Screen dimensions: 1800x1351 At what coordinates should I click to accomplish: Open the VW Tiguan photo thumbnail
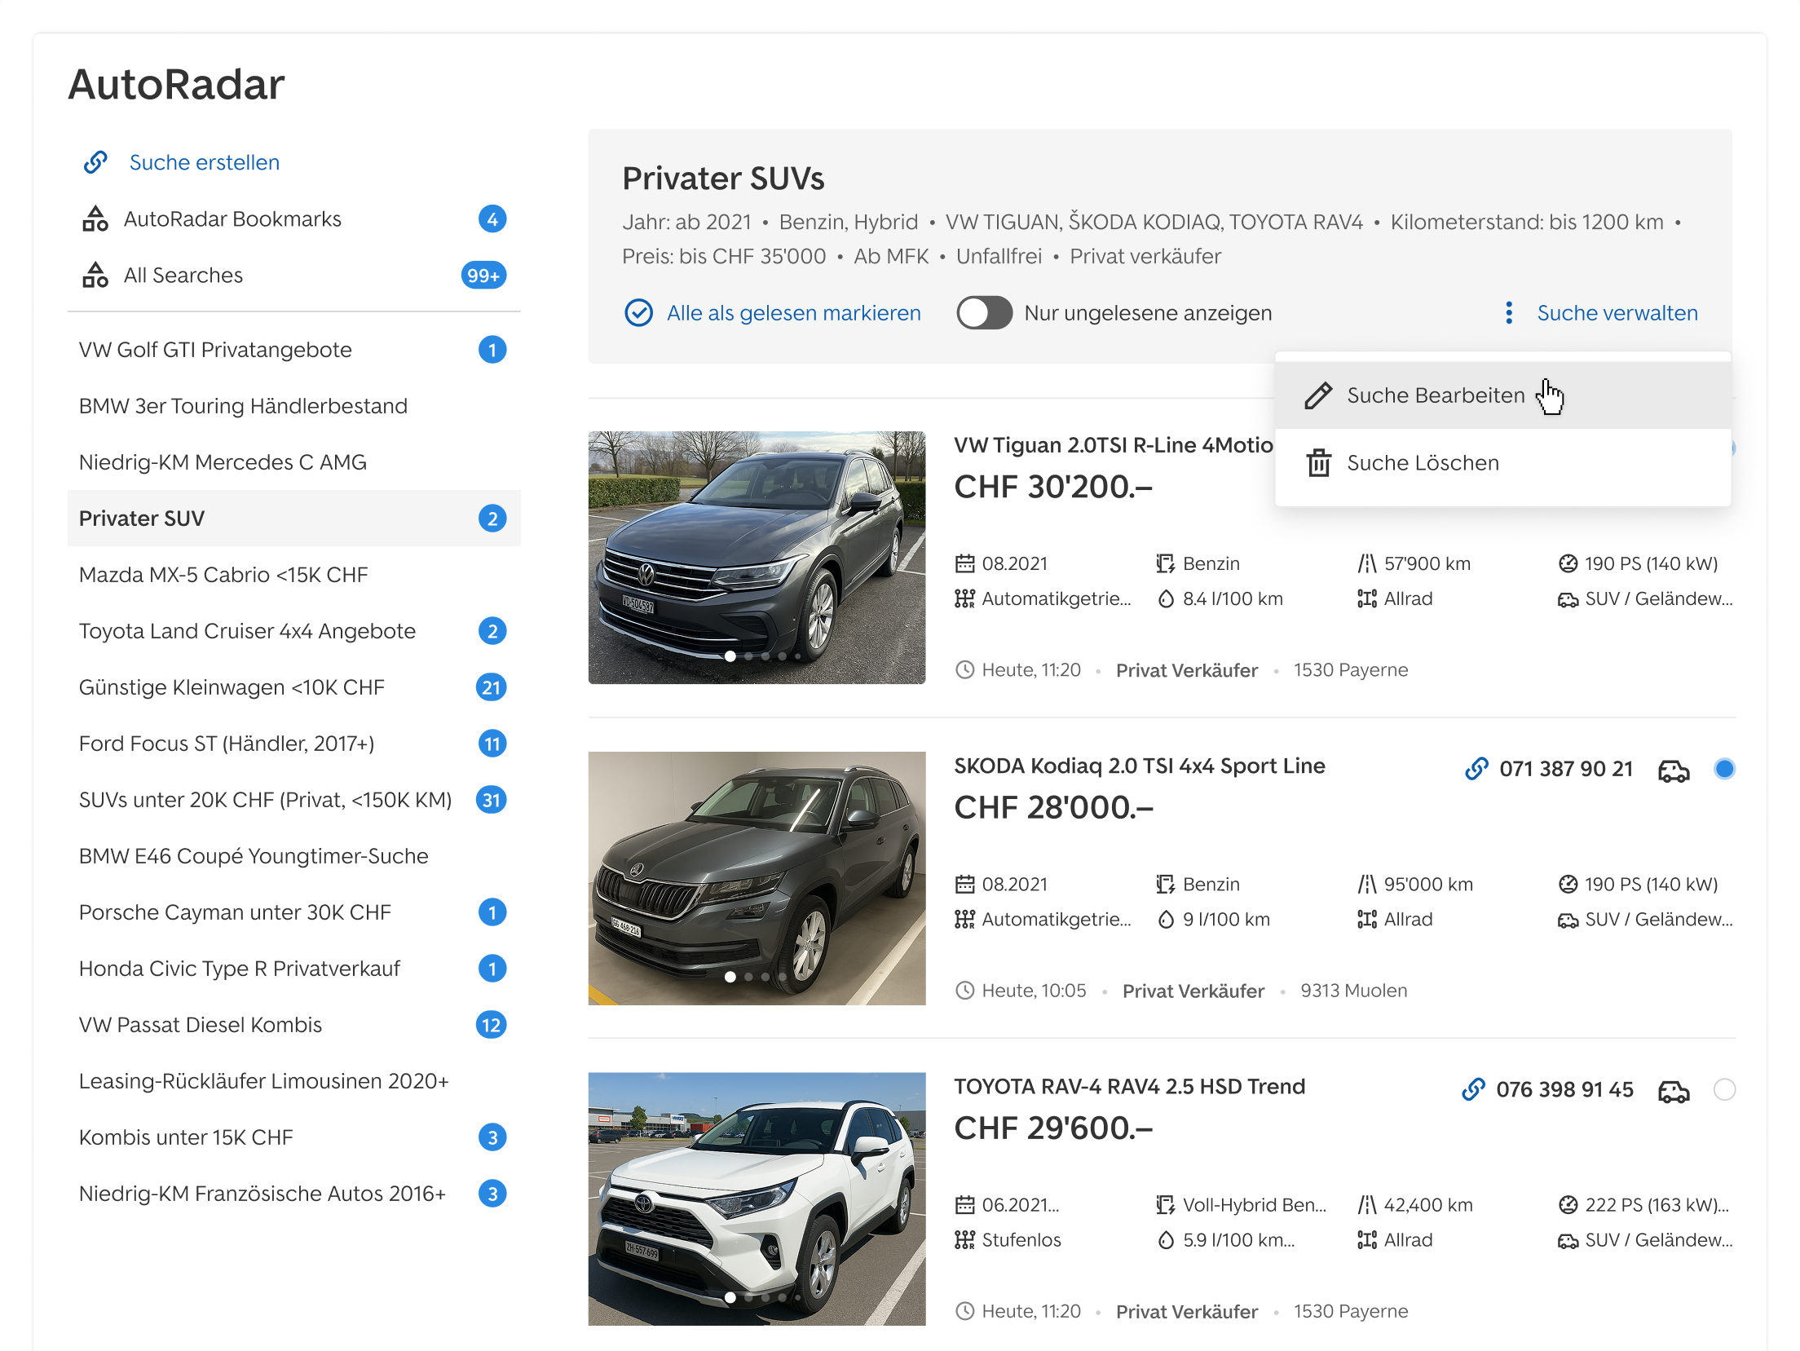tap(757, 557)
